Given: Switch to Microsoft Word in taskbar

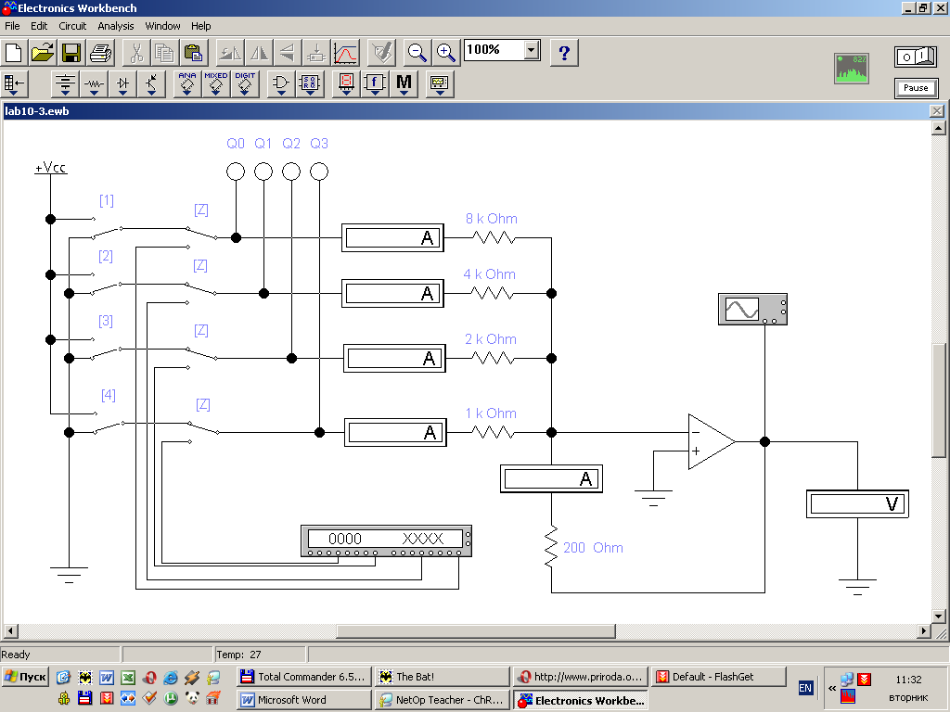Looking at the screenshot, I should (303, 700).
